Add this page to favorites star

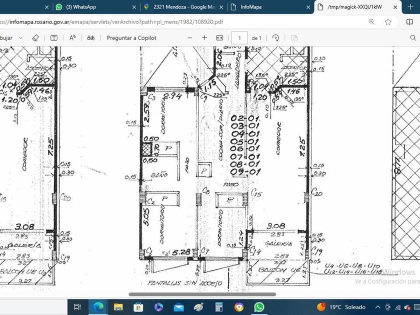point(388,22)
